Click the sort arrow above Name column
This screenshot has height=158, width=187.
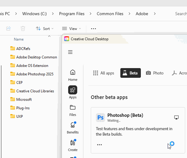49,36
